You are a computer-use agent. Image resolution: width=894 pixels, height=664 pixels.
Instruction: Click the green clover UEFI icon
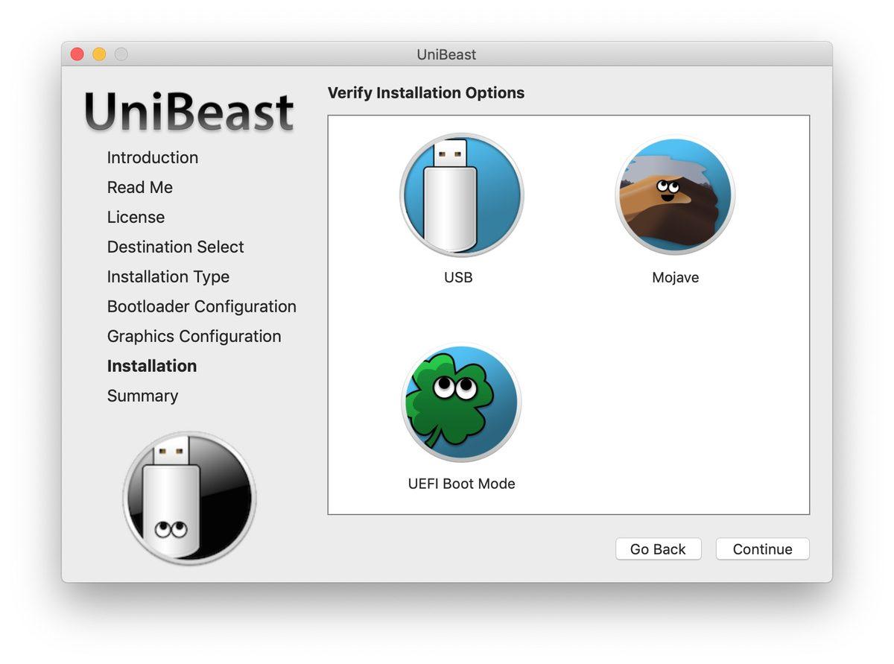click(461, 402)
